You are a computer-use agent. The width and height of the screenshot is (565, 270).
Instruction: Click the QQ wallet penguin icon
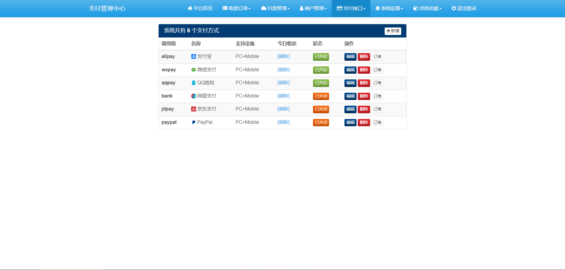[x=194, y=83]
